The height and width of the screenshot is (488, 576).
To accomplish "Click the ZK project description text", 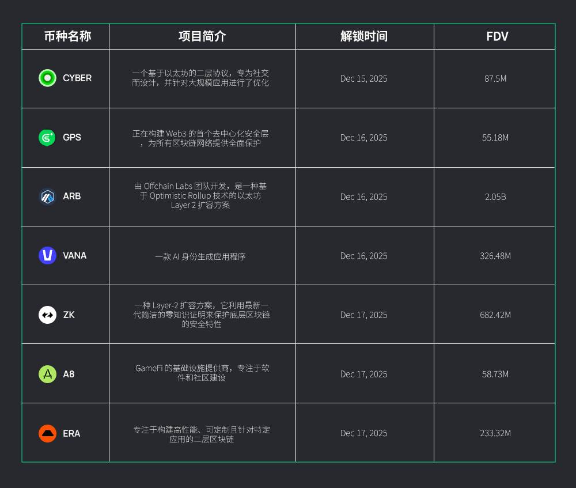I will (202, 315).
